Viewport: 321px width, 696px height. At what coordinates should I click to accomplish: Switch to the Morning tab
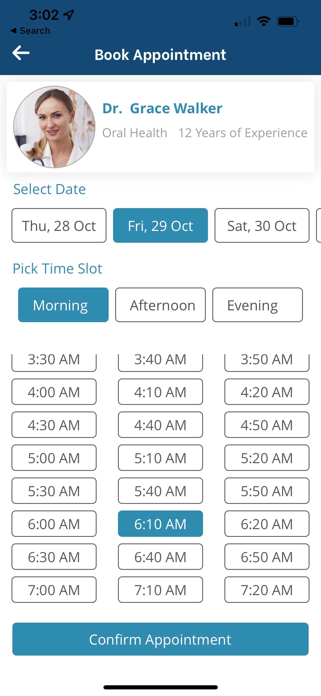[x=63, y=305]
